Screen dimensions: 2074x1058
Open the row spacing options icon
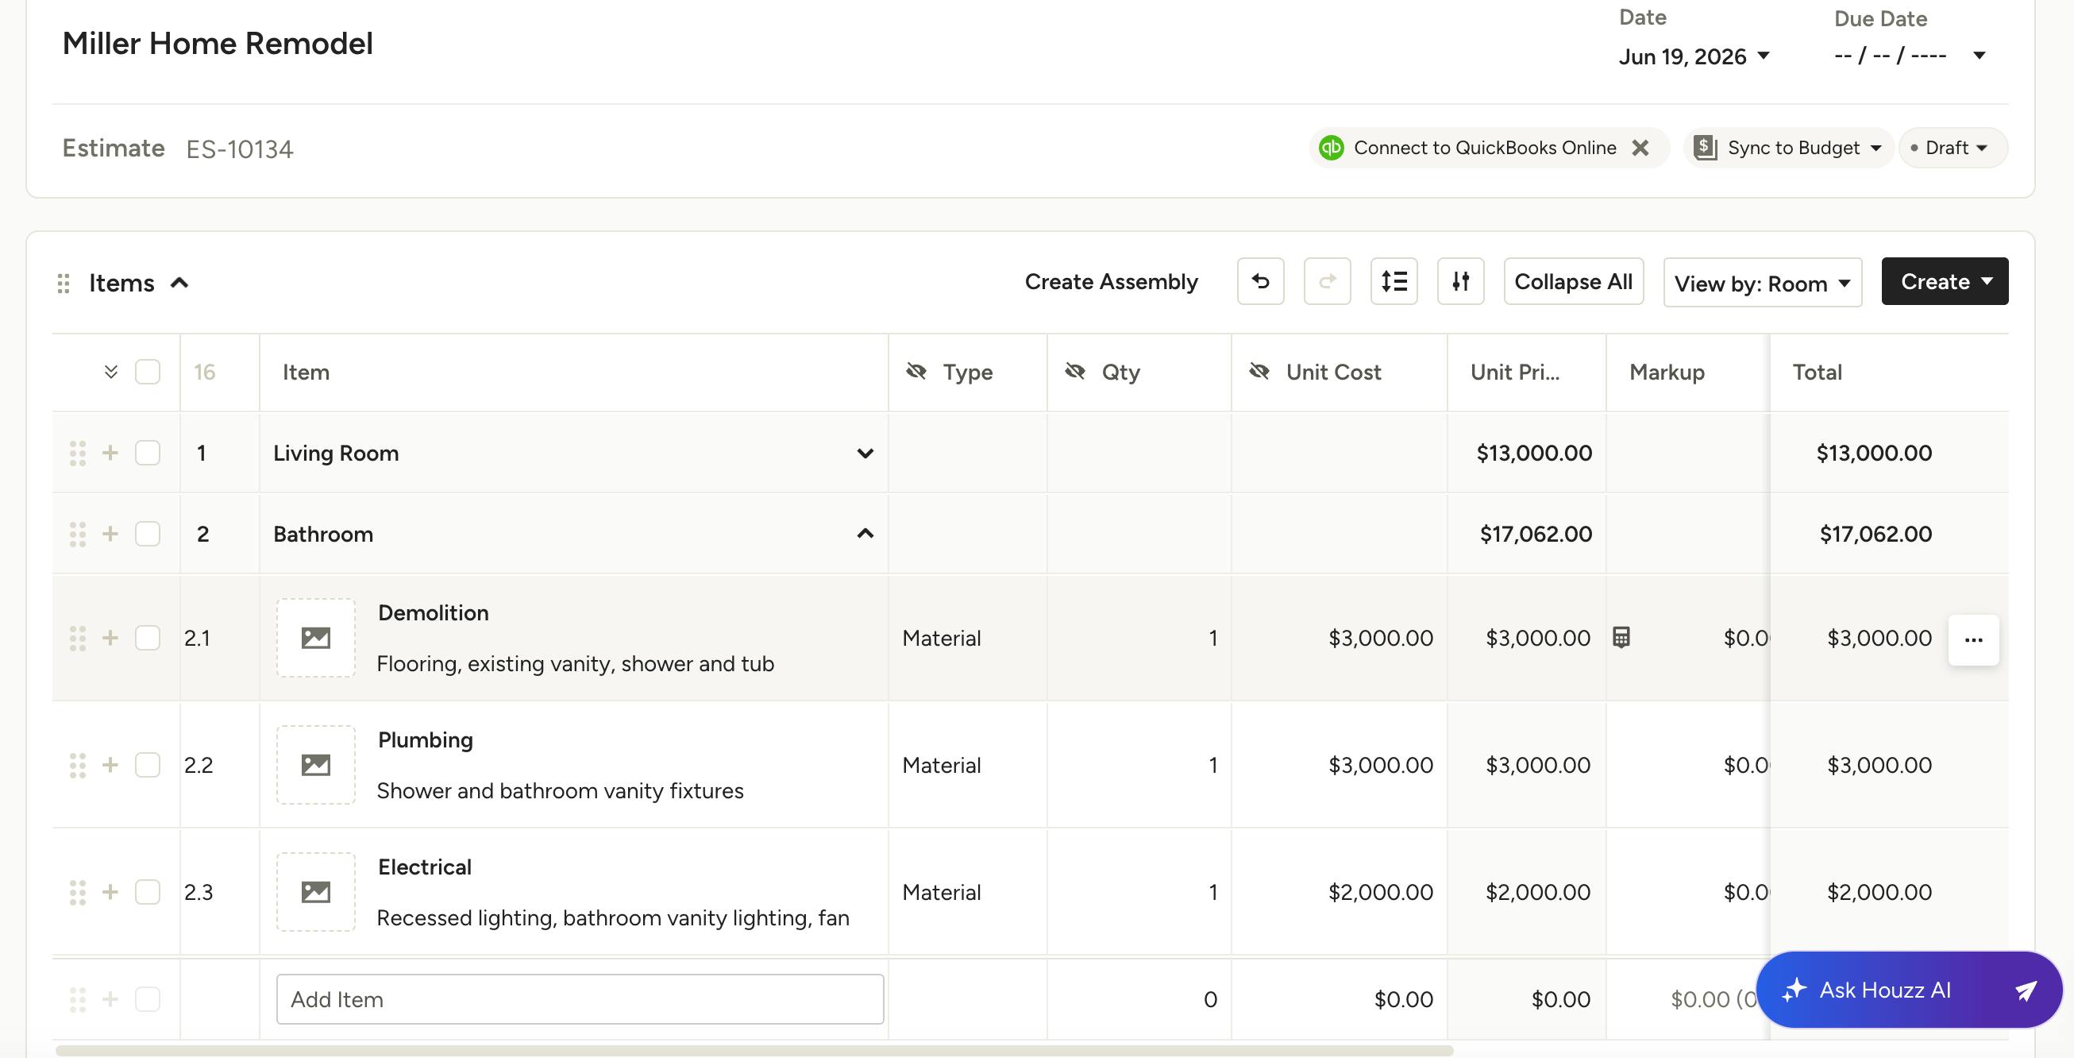tap(1394, 281)
